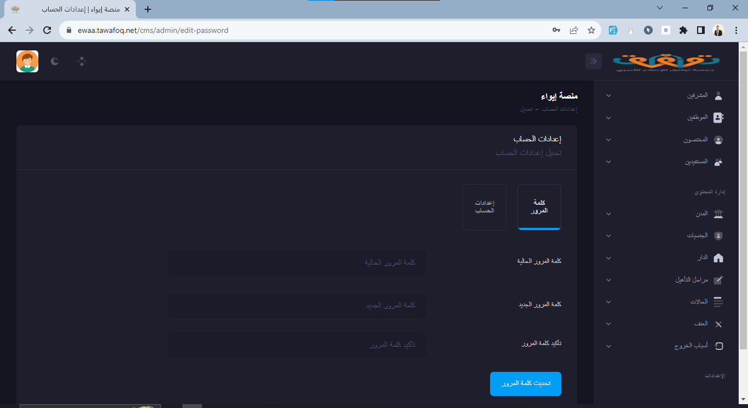Screen dimensions: 748x408
Task: Expand the مراحل التأهيل chevron
Action: [x=608, y=280]
